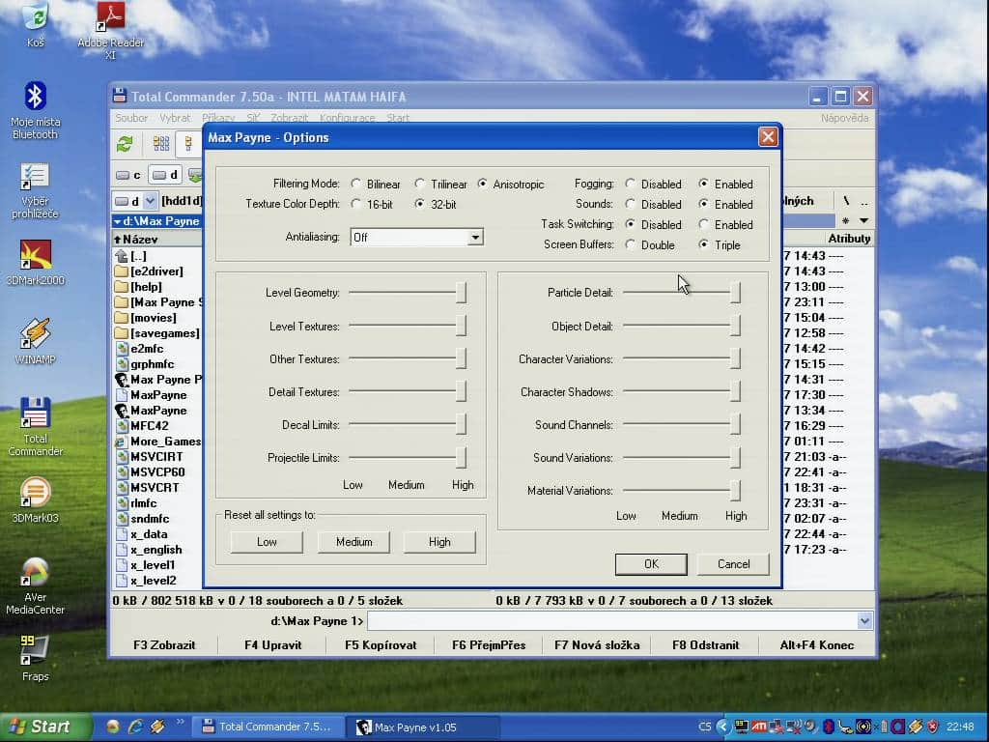Open directory history arrow in right panel

tap(864, 221)
